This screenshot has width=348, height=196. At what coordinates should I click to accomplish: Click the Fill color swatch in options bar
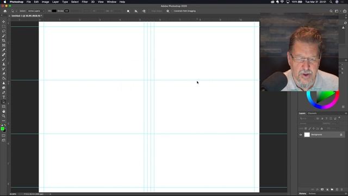(54, 11)
